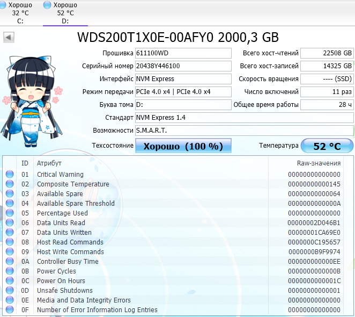The image size is (355, 317).
Task: Click the status icon for Percentage Used
Action: click(10, 213)
